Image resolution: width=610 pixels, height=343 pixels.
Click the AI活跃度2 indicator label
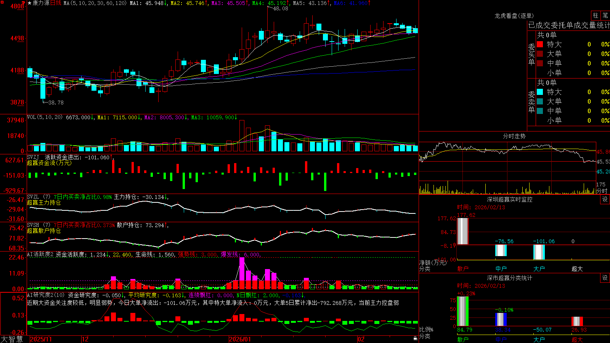(x=40, y=255)
